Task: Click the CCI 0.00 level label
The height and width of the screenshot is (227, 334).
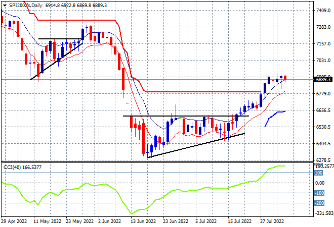Action: tap(319, 183)
